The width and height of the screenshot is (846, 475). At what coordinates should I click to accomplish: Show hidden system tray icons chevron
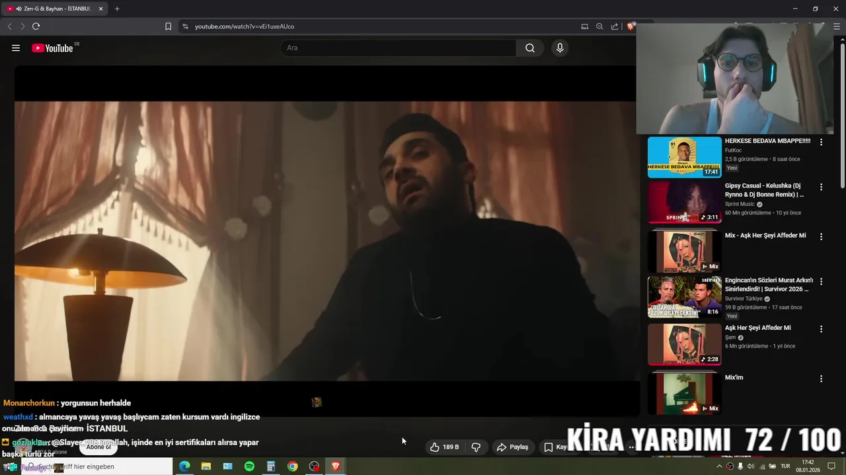(719, 466)
